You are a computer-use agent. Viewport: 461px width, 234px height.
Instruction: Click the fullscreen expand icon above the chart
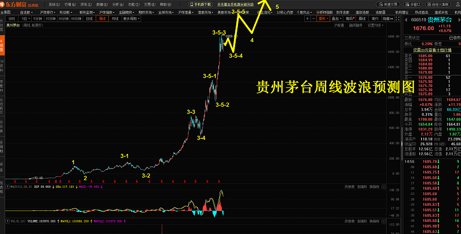pos(398,18)
